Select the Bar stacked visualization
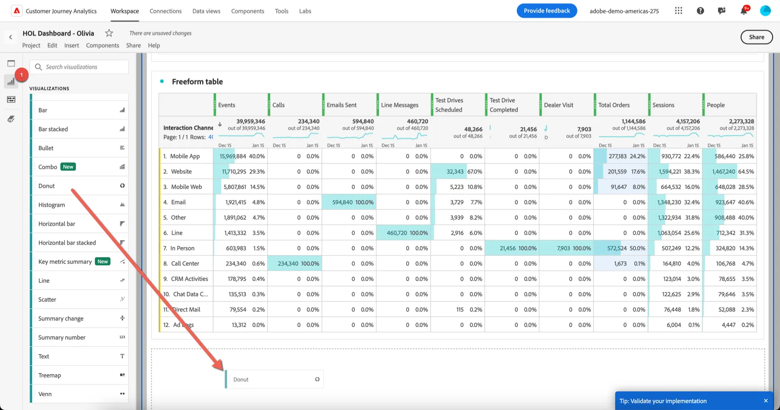 pyautogui.click(x=79, y=129)
